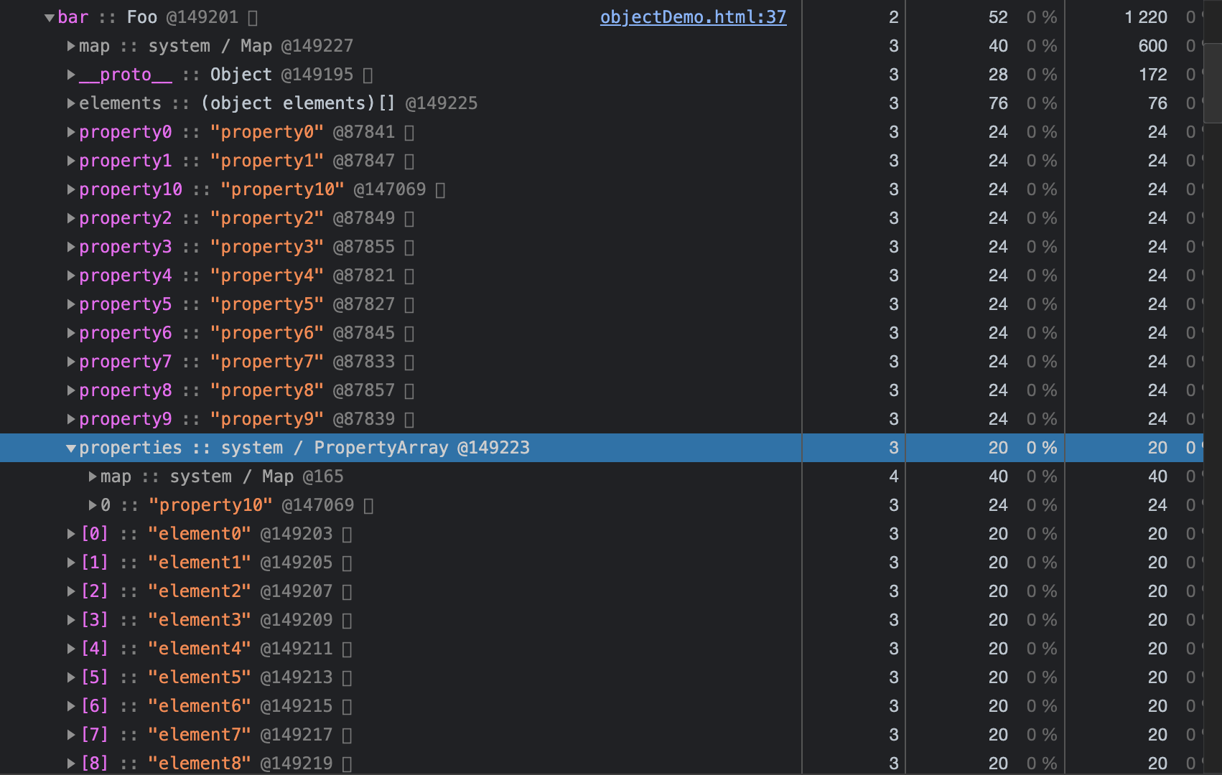
Task: Click the box icon after "element4" @149211
Action: click(x=348, y=649)
